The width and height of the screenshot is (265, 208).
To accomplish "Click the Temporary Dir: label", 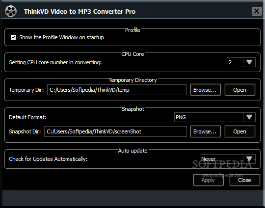I will click(x=26, y=90).
